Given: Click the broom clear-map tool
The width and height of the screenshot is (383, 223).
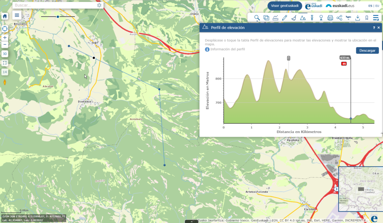Looking at the screenshot, I should (x=294, y=18).
